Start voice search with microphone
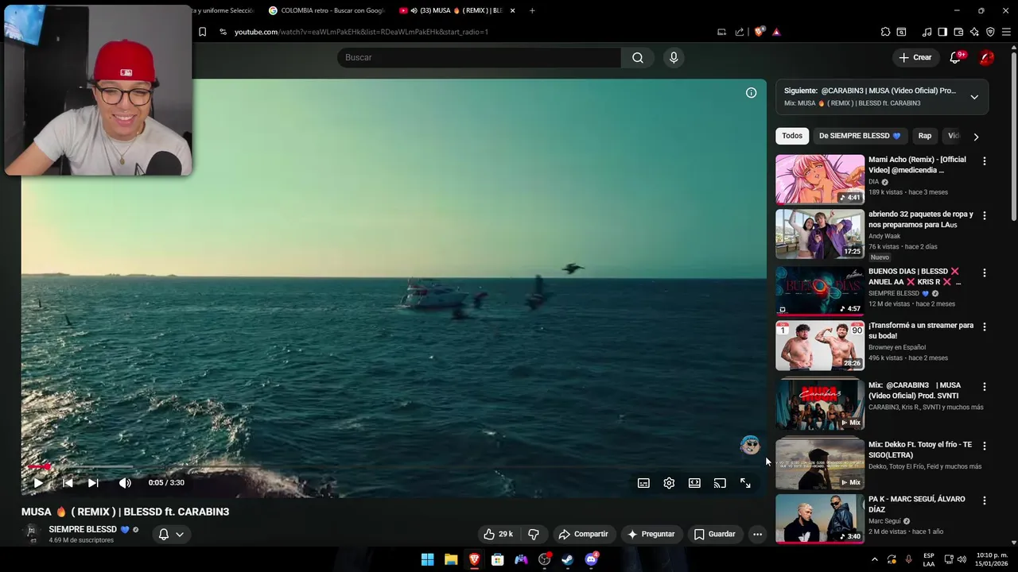The image size is (1018, 572). (674, 57)
